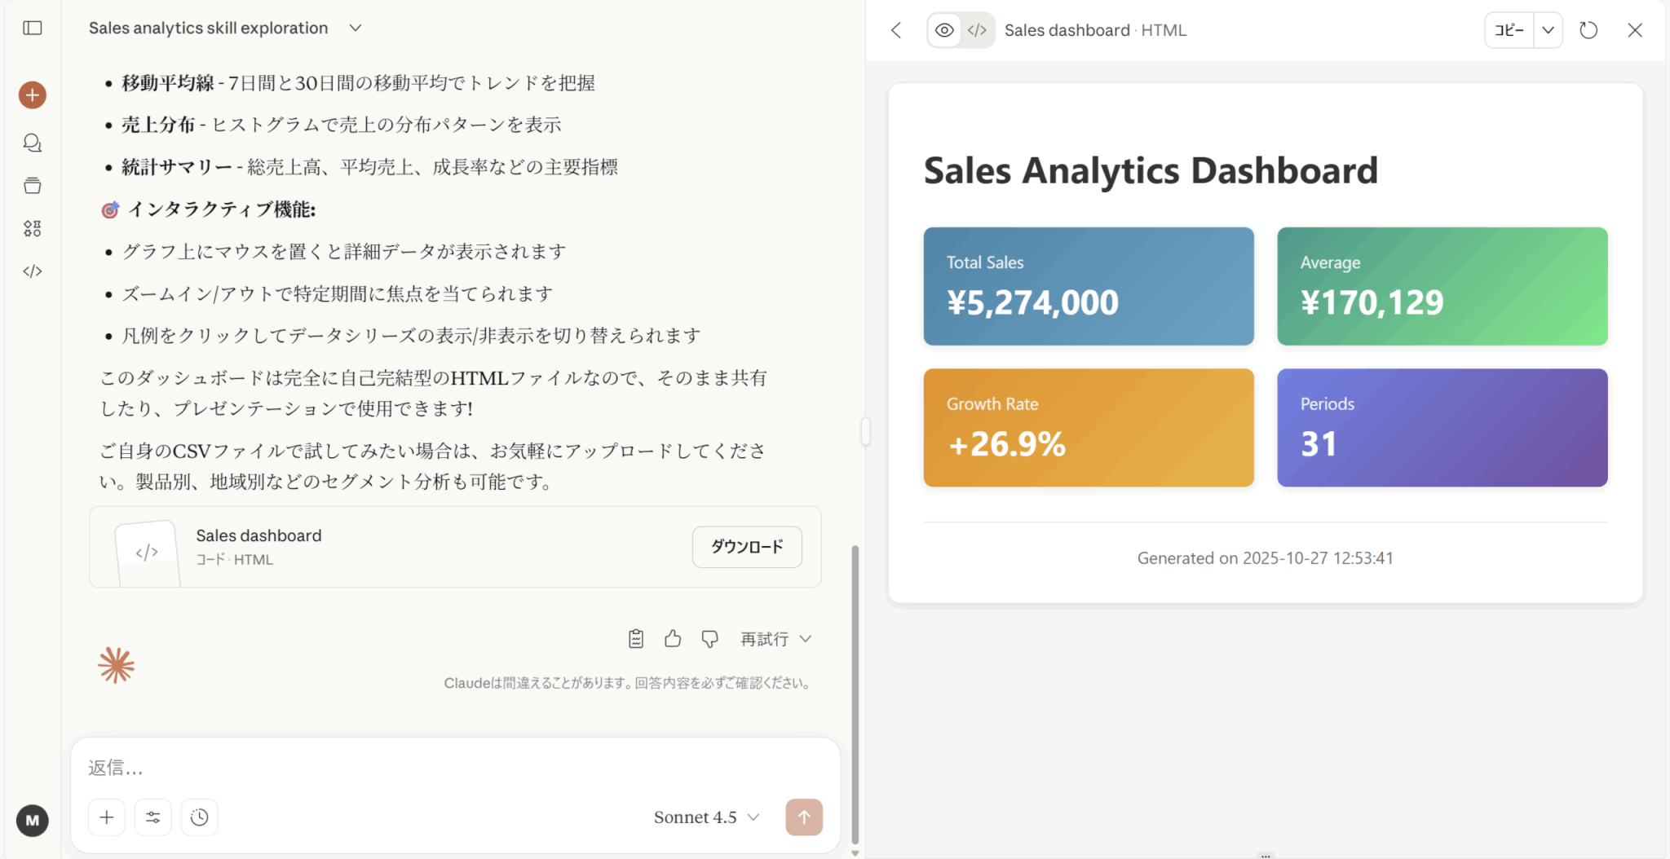Give thumbs up to the response
Screen dimensions: 1670x859
pos(673,639)
